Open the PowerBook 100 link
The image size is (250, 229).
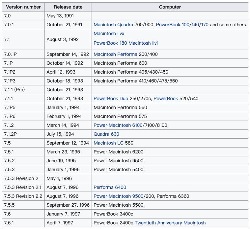pos(173,25)
